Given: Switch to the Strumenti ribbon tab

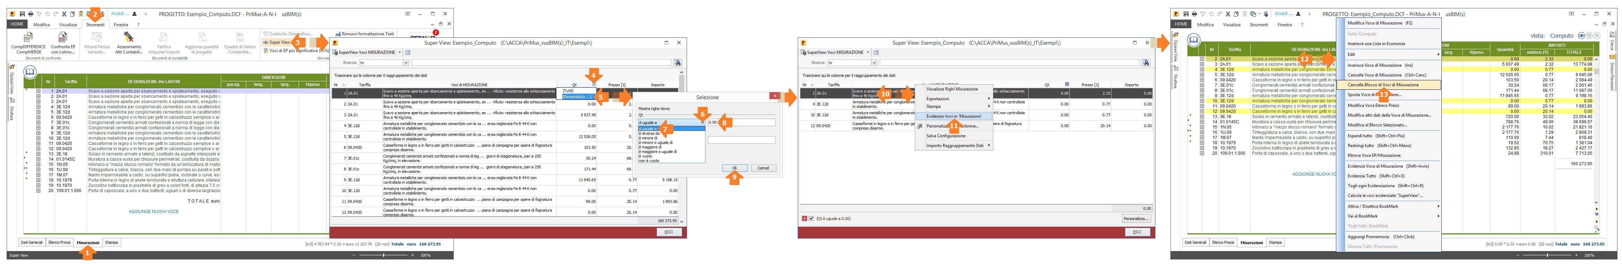Looking at the screenshot, I should click(x=95, y=24).
